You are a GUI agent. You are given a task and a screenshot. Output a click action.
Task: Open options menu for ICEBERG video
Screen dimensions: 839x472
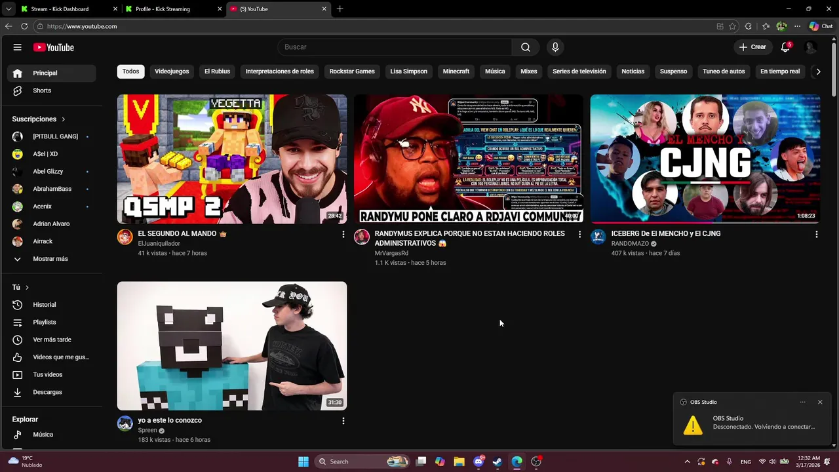click(x=816, y=234)
